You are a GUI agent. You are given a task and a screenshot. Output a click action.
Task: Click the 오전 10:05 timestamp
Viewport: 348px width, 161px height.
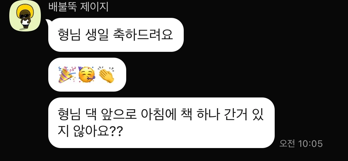(301, 143)
